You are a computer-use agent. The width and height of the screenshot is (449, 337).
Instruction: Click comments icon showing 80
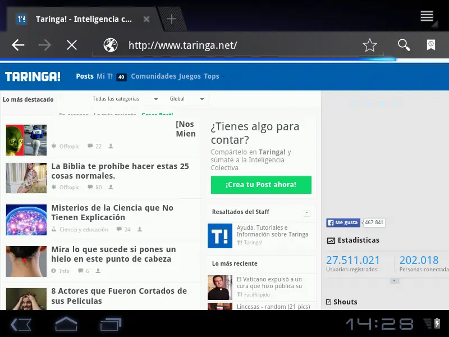coord(90,187)
